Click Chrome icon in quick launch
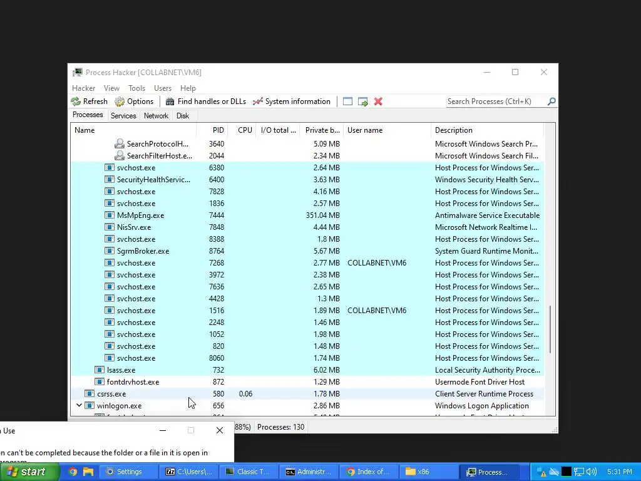The width and height of the screenshot is (641, 481). click(x=73, y=472)
